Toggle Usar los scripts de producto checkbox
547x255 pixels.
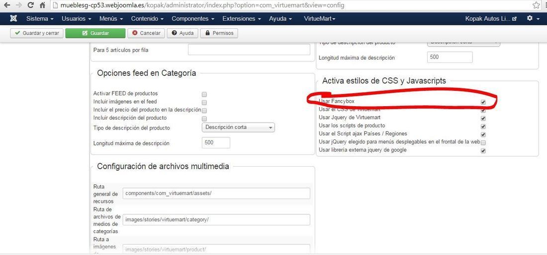tap(483, 127)
